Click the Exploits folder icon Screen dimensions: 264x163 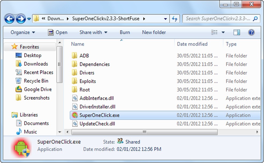[x=74, y=81]
